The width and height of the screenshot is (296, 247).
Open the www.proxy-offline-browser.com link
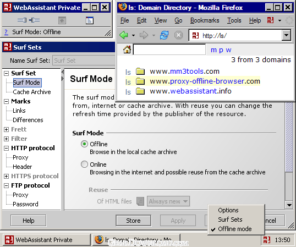pyautogui.click(x=205, y=81)
